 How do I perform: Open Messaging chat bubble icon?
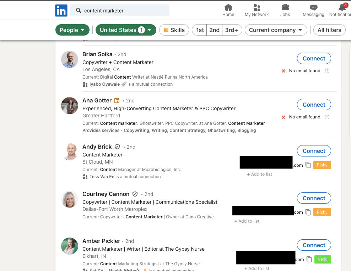313,7
